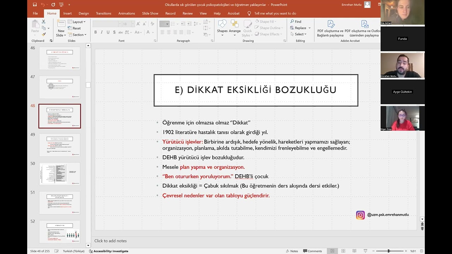Click Accessibility: Investigate in status bar
This screenshot has height=254, width=452.
click(x=109, y=251)
